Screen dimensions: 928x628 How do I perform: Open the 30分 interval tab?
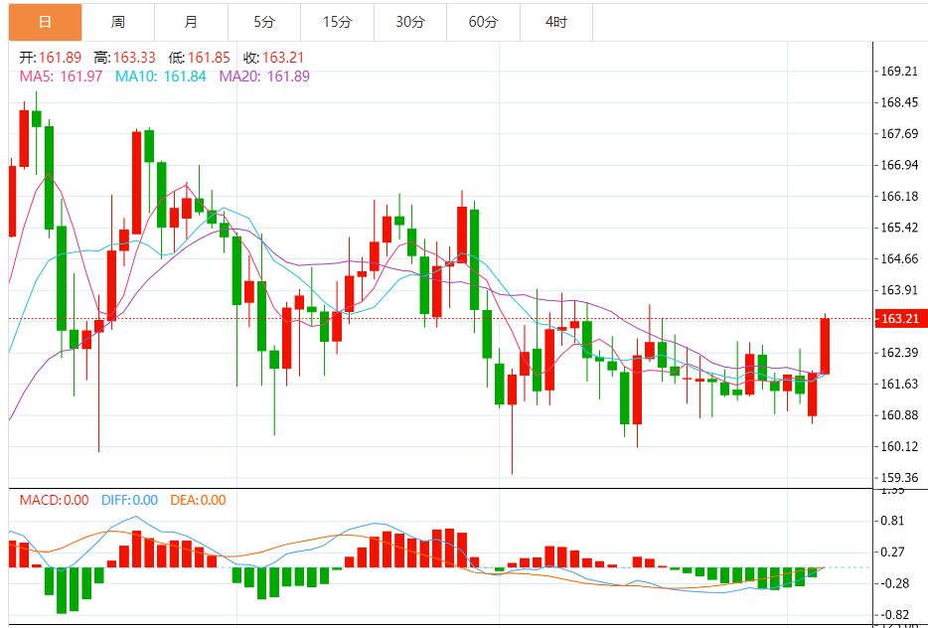tap(410, 23)
